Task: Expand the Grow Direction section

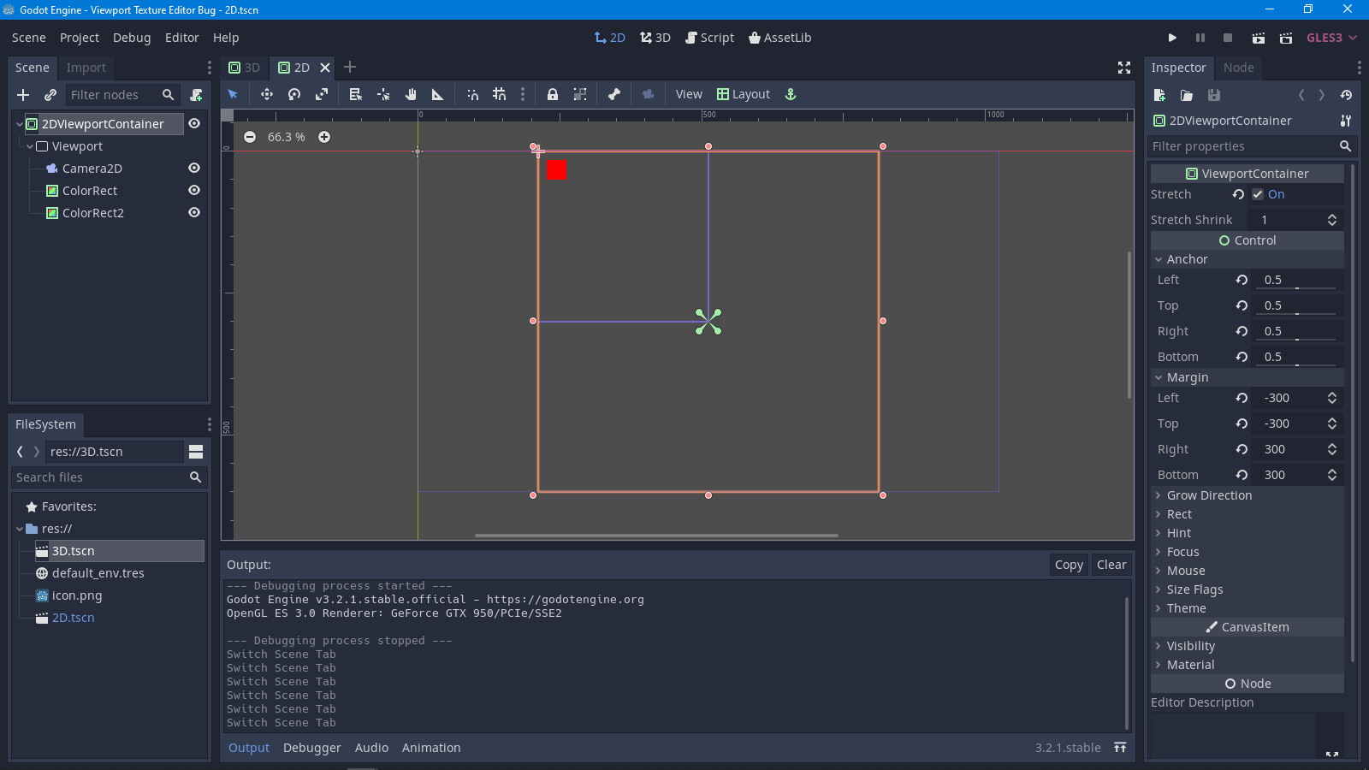Action: pos(1208,495)
